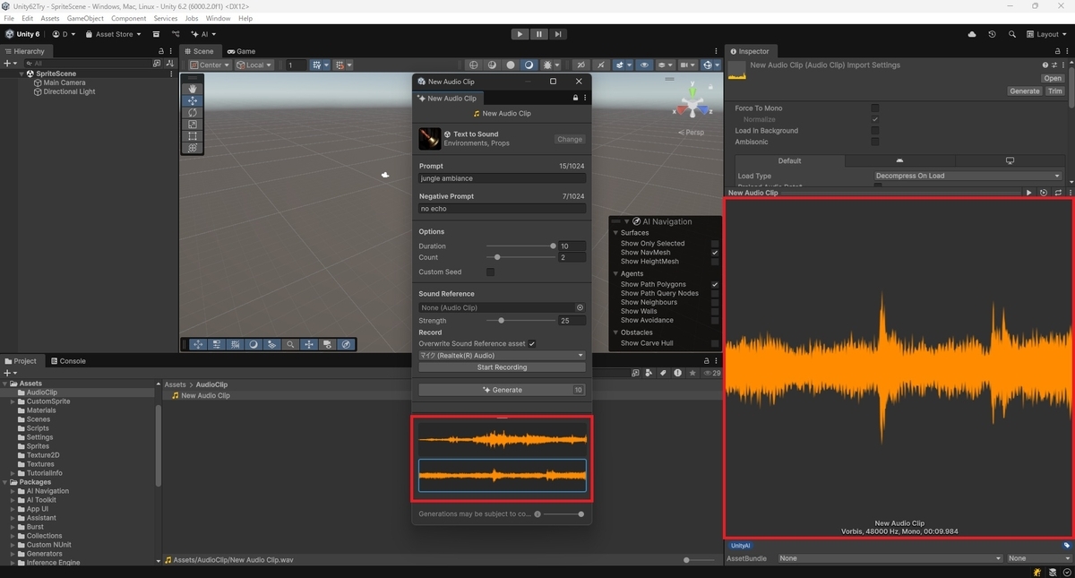Click the Step frame button in Unity toolbar

tap(557, 34)
